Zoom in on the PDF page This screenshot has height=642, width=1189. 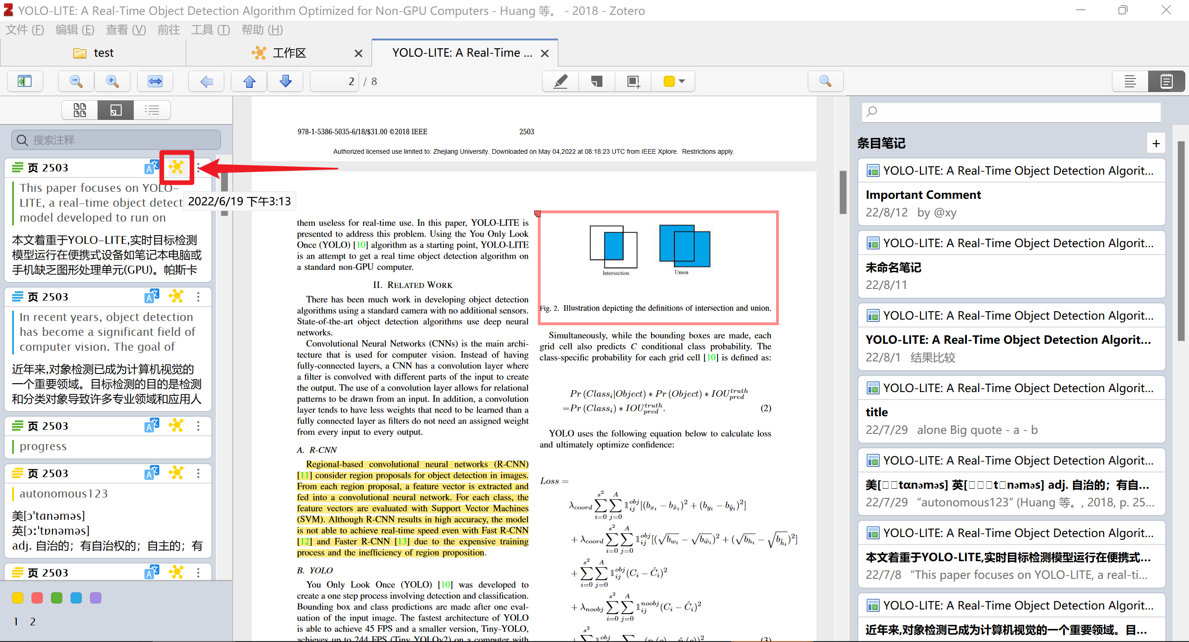pos(112,81)
